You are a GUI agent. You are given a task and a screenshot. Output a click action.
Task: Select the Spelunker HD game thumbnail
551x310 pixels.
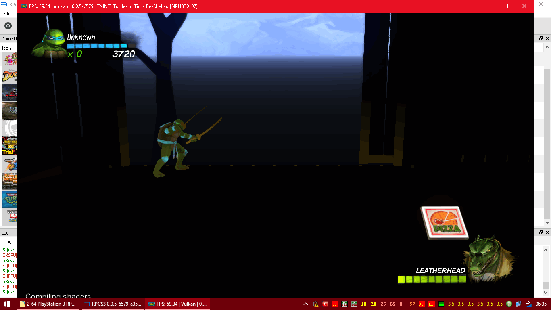tap(10, 181)
